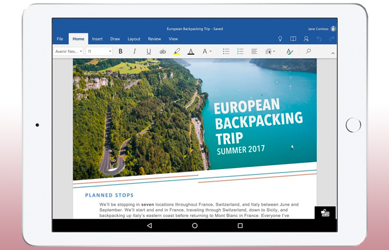Click Jane Contoso account avatar

(334, 29)
